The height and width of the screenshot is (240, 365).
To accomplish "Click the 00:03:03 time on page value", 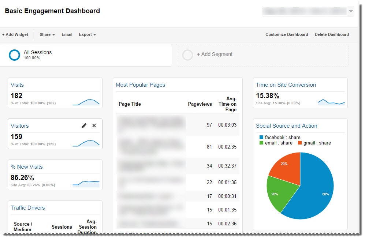I will point(227,125).
